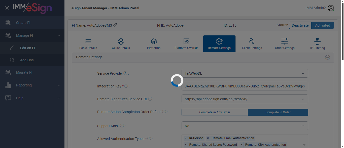Click the Create FI bank icon
344x148 pixels.
tap(8, 23)
